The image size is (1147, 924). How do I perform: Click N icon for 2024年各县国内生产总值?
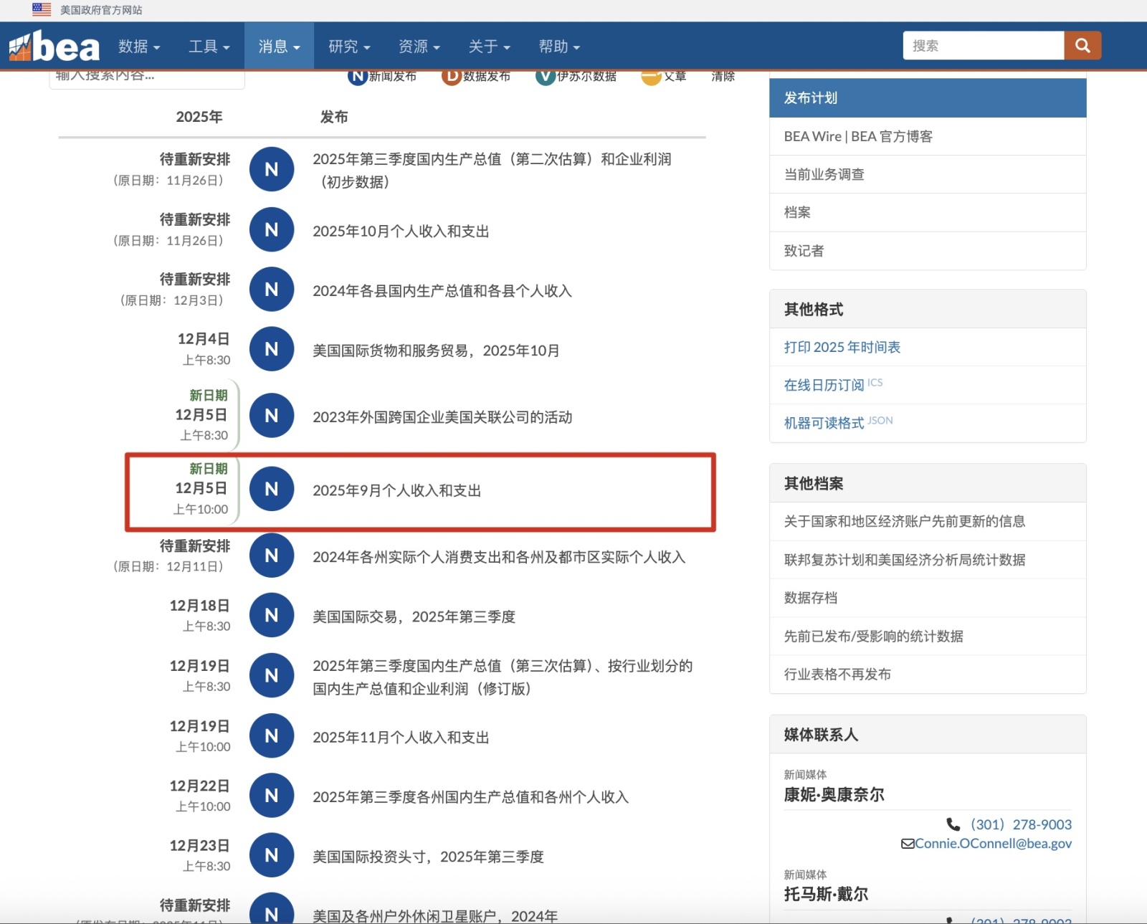click(x=272, y=289)
